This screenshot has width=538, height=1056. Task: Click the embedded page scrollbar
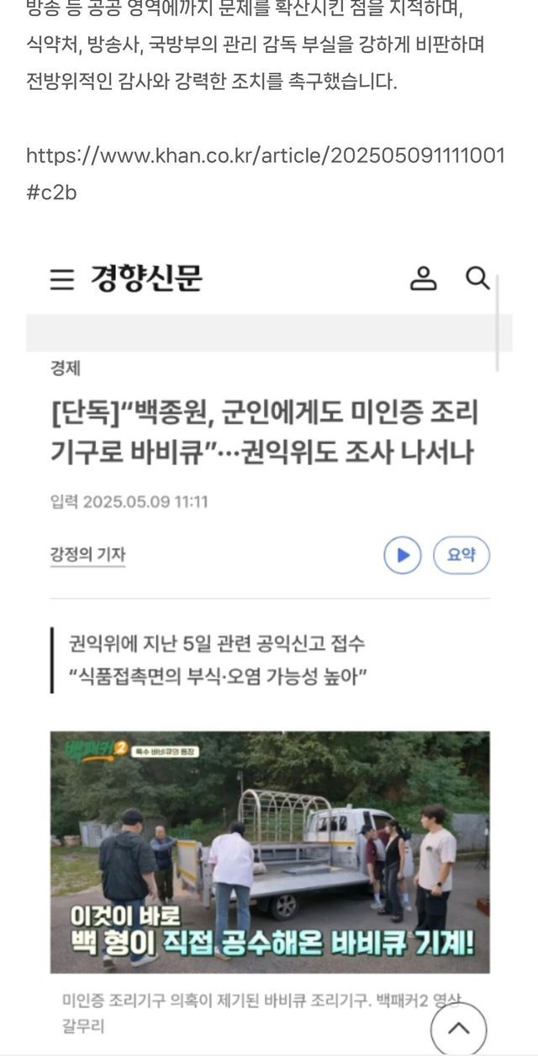pos(498,323)
